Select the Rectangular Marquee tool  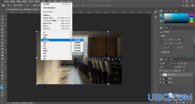pos(2,16)
